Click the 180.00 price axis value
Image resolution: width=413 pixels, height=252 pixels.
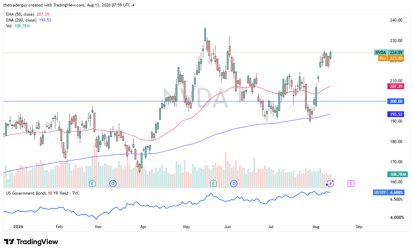pyautogui.click(x=396, y=142)
